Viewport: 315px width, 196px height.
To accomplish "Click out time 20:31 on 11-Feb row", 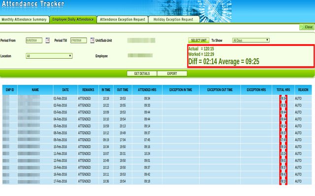I will click(123, 153).
